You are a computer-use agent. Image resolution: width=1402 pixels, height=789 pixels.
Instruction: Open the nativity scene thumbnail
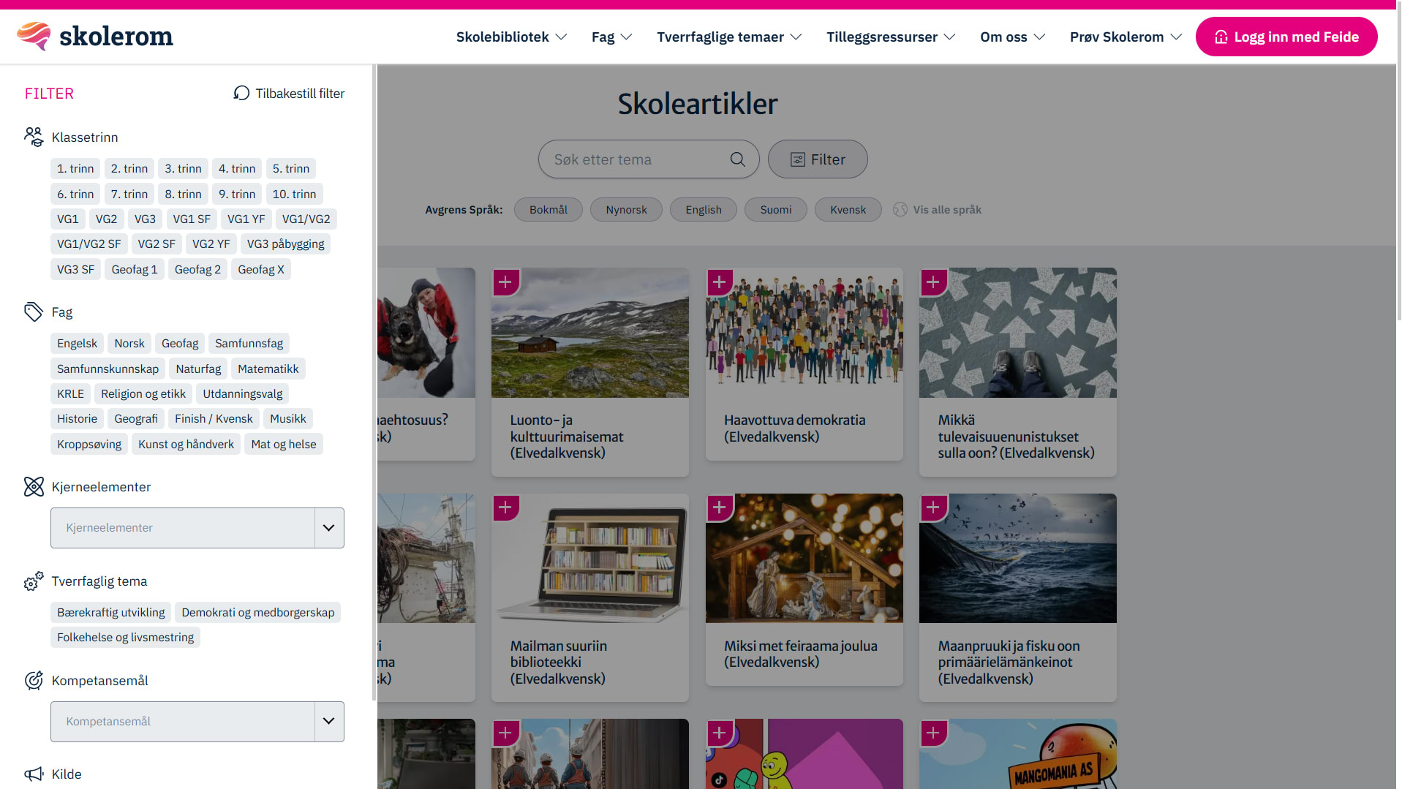804,558
